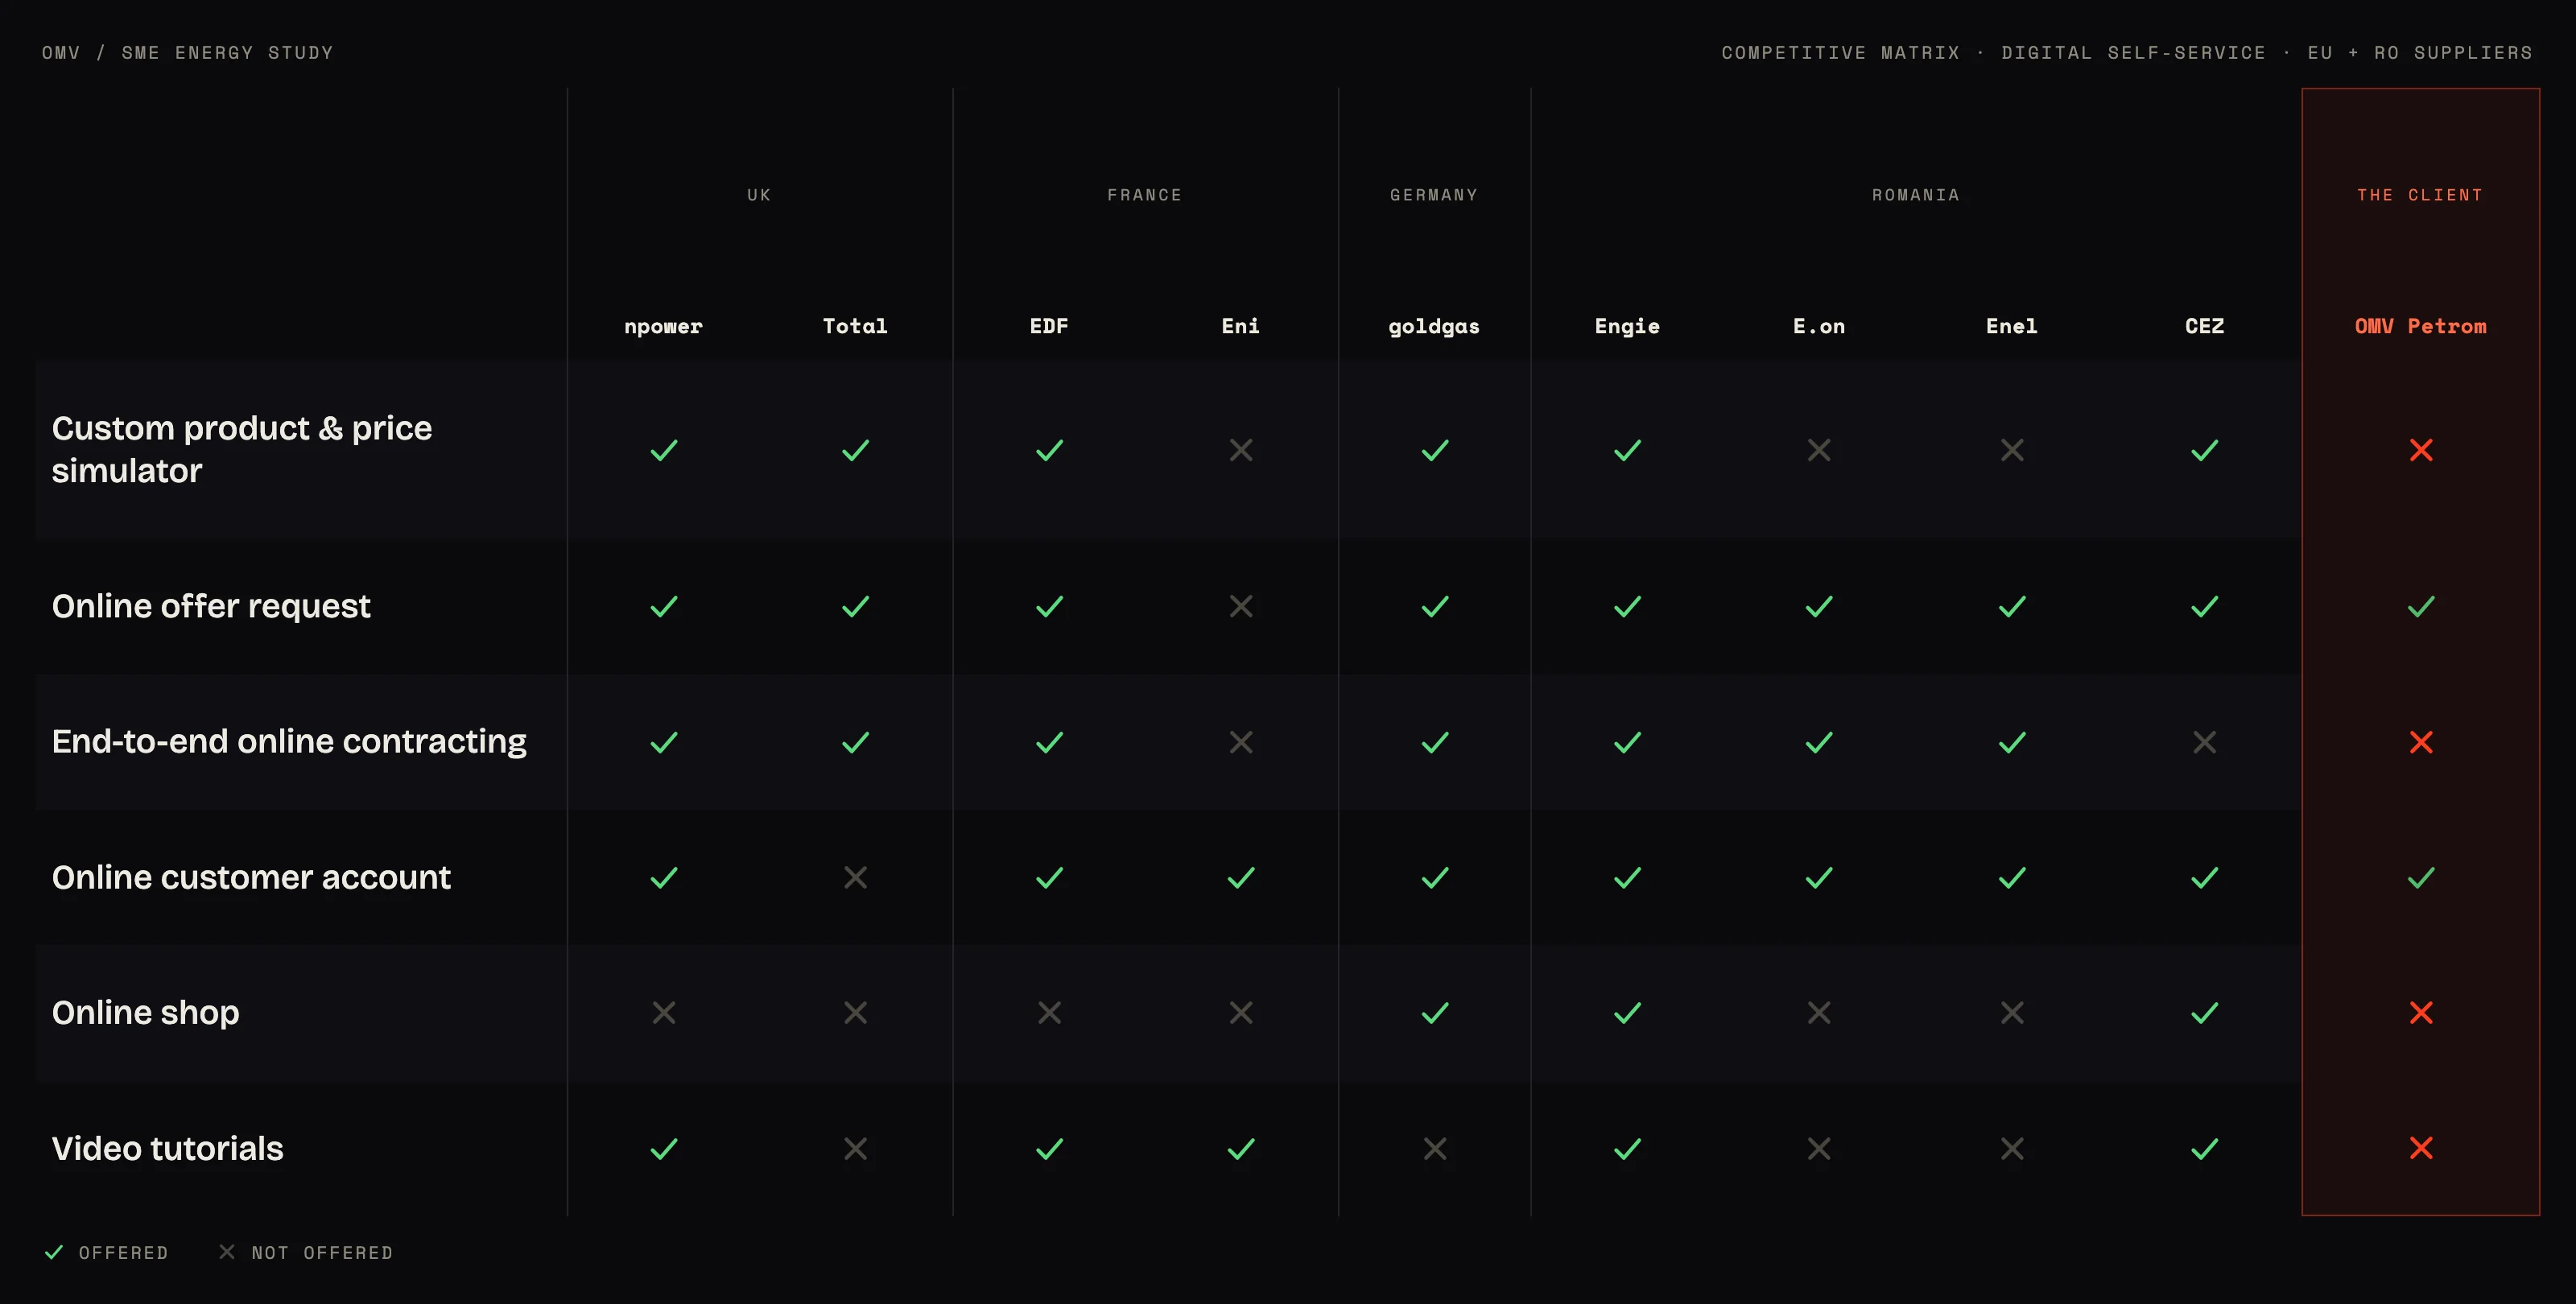Click OMV Petrom's red cross for Custom product simulator
2576x1304 pixels.
click(2421, 450)
